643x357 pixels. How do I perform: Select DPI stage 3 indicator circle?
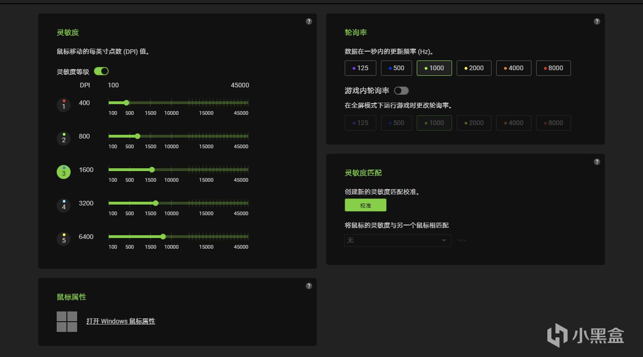(x=63, y=172)
